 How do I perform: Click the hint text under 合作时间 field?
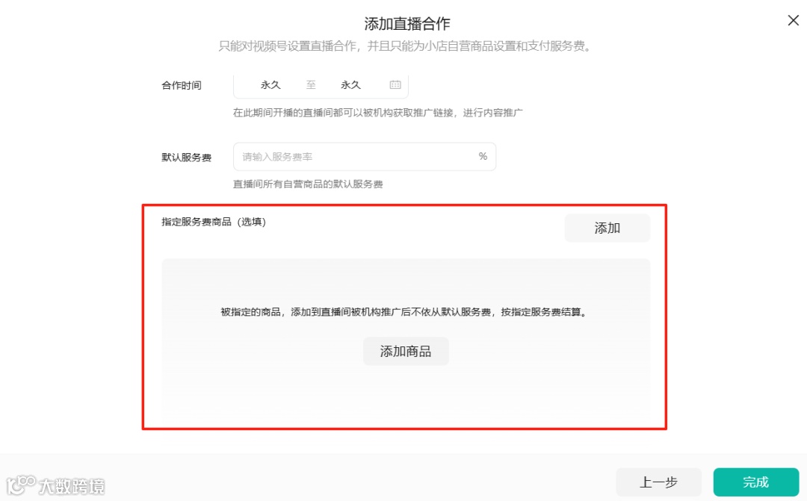378,113
